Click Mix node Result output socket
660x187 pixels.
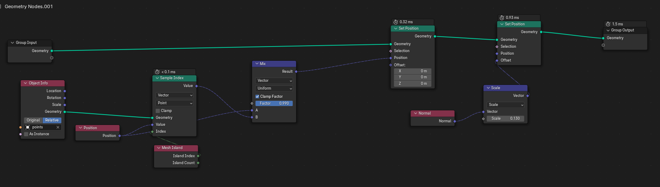tap(296, 72)
